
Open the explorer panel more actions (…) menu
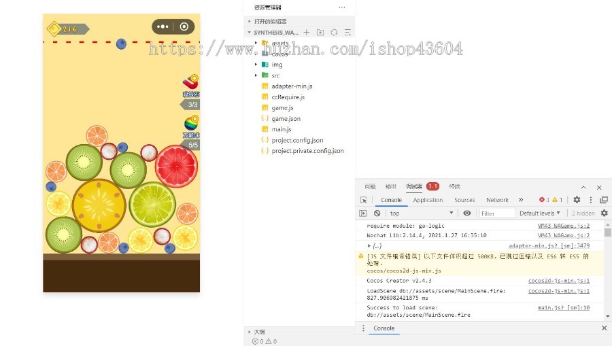coord(342,7)
